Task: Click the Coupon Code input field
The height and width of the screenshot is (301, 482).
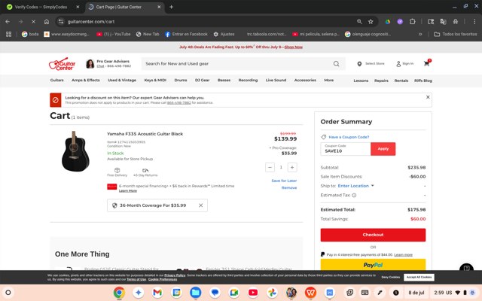Action: tap(346, 149)
